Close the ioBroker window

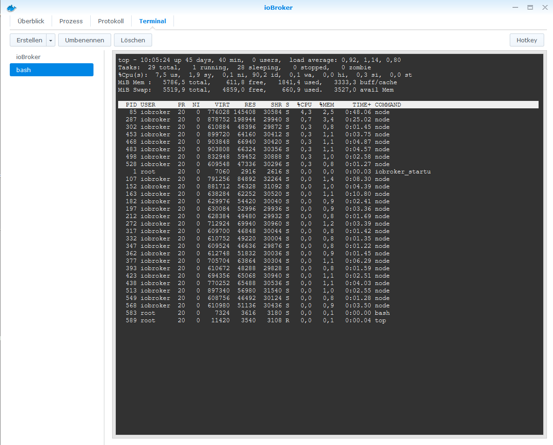pos(545,7)
